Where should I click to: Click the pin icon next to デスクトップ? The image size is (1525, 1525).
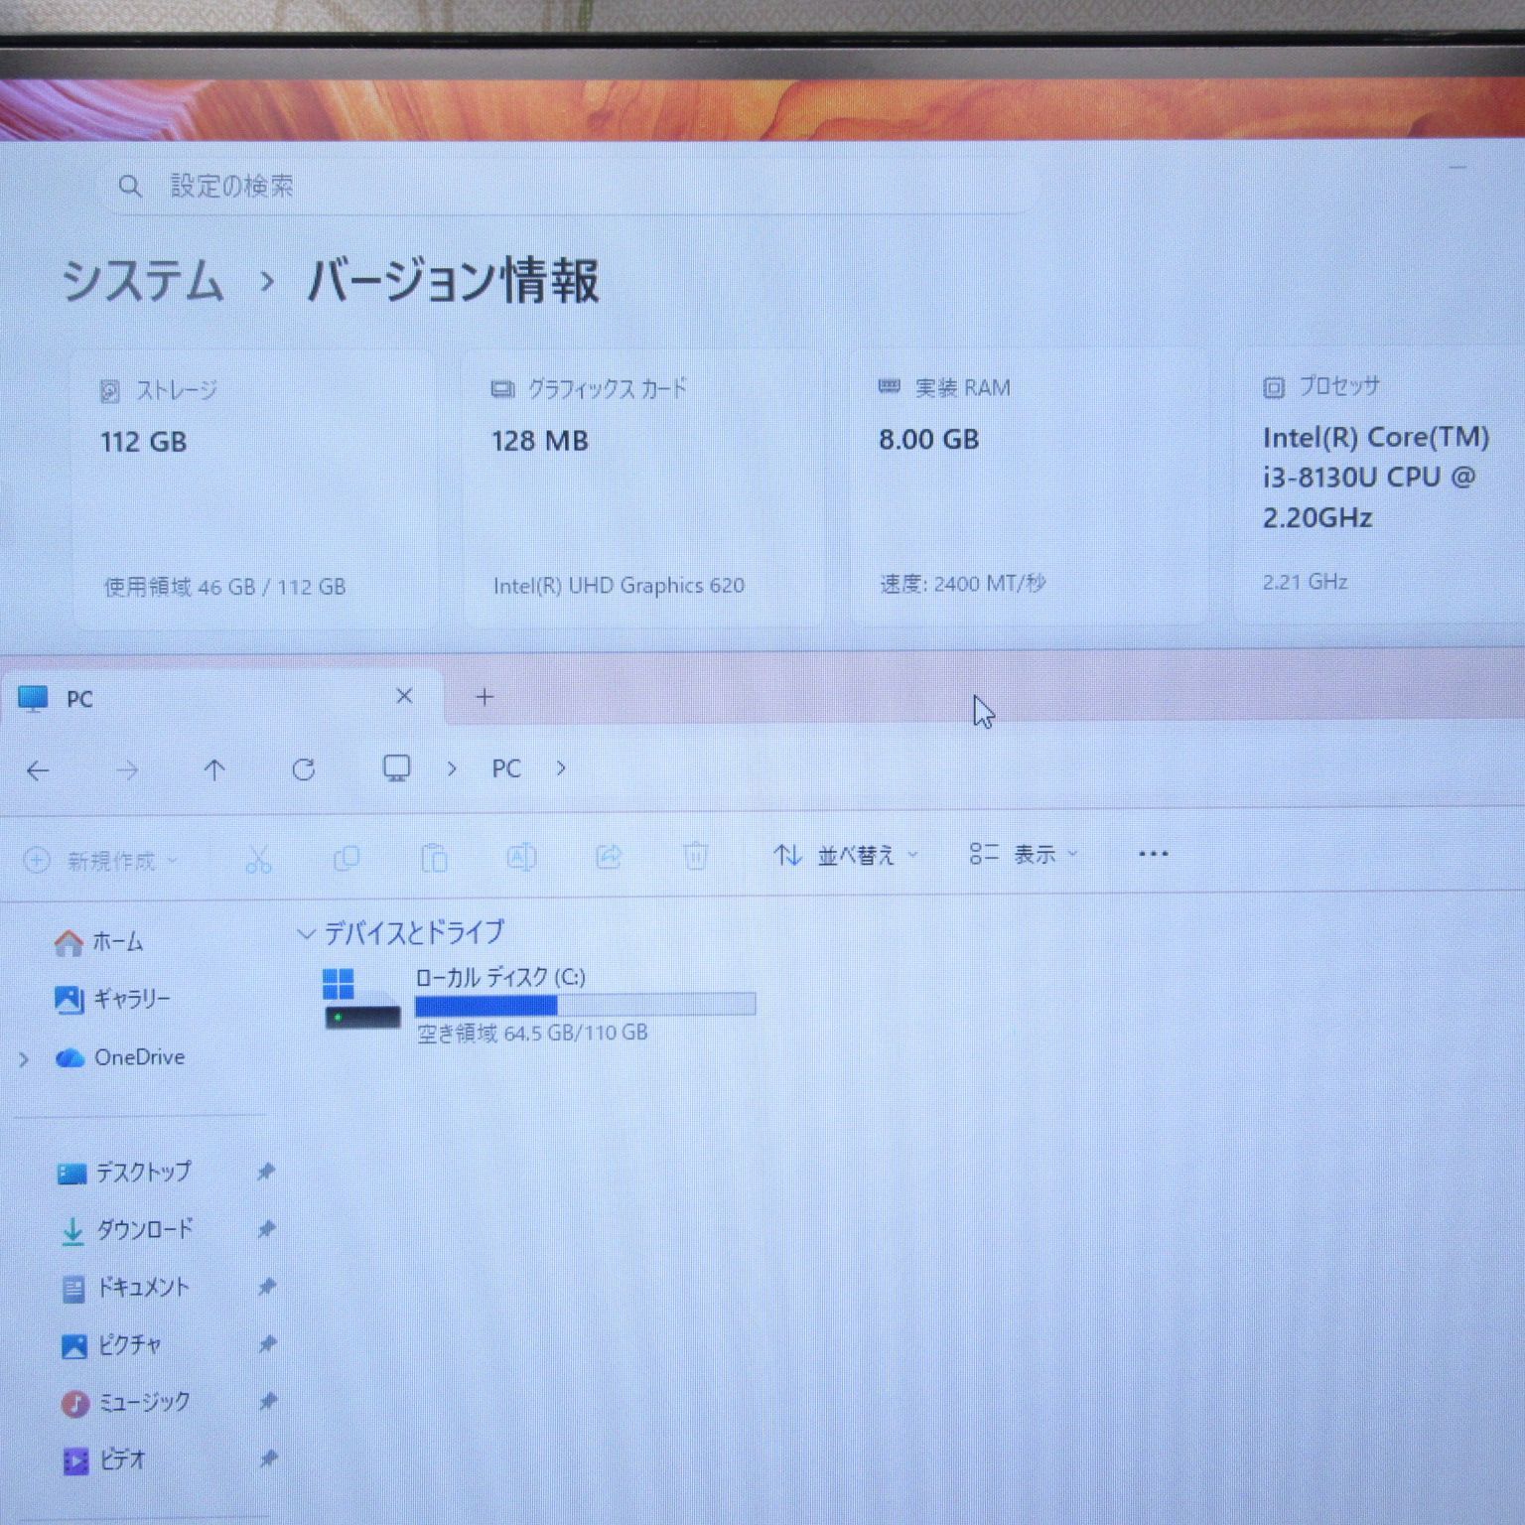coord(265,1172)
